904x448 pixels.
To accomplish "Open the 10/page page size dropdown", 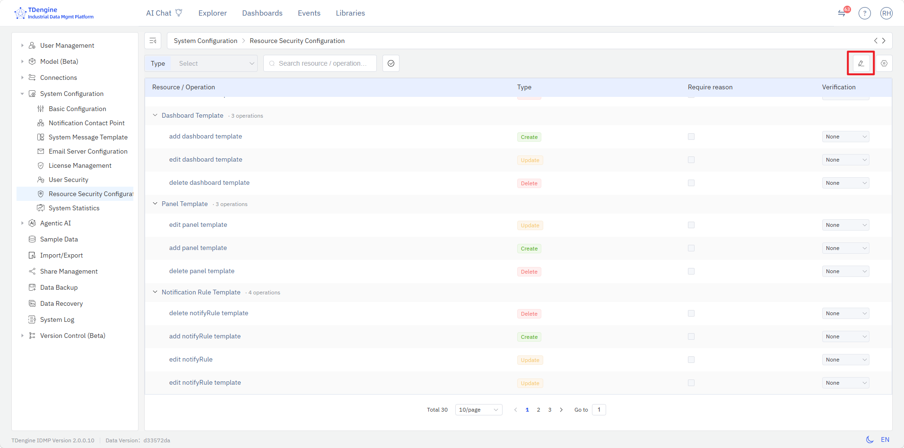I will point(478,410).
